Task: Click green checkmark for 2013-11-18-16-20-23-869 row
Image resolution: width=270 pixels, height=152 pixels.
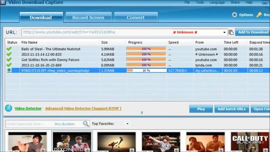Action: point(9,65)
